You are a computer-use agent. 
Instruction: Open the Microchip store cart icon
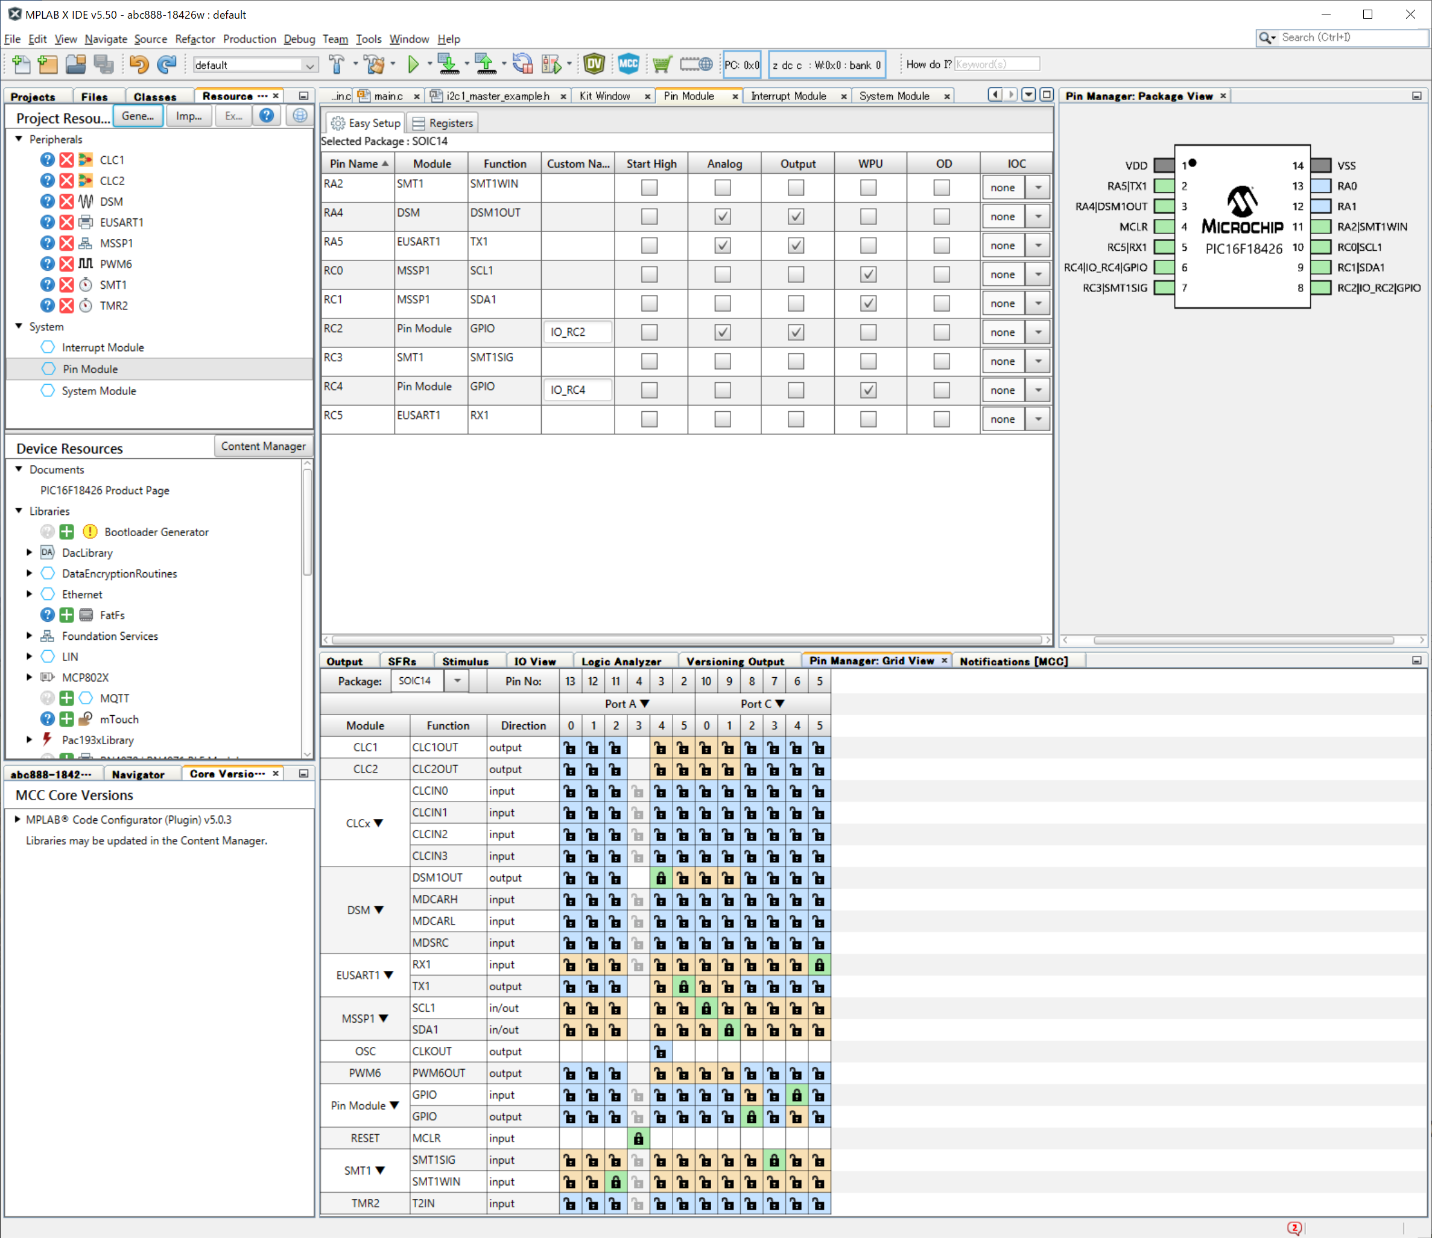pyautogui.click(x=662, y=65)
